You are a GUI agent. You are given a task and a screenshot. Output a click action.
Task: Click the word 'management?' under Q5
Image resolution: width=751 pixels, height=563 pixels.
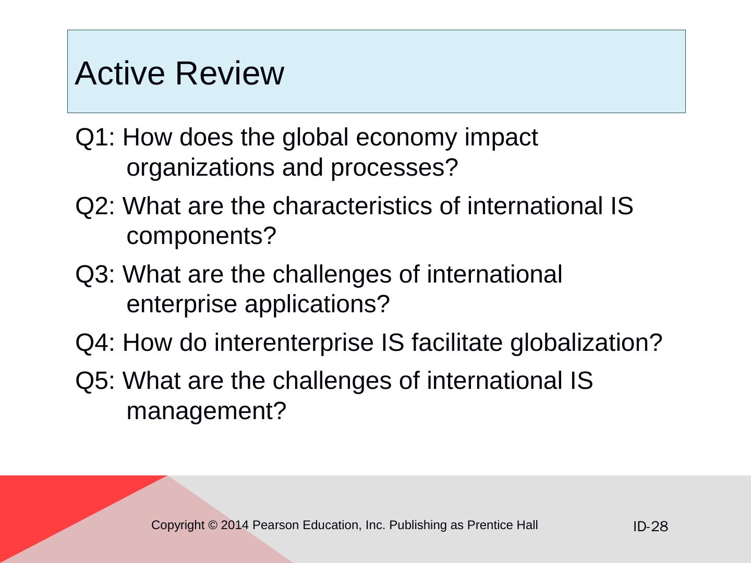pos(207,411)
